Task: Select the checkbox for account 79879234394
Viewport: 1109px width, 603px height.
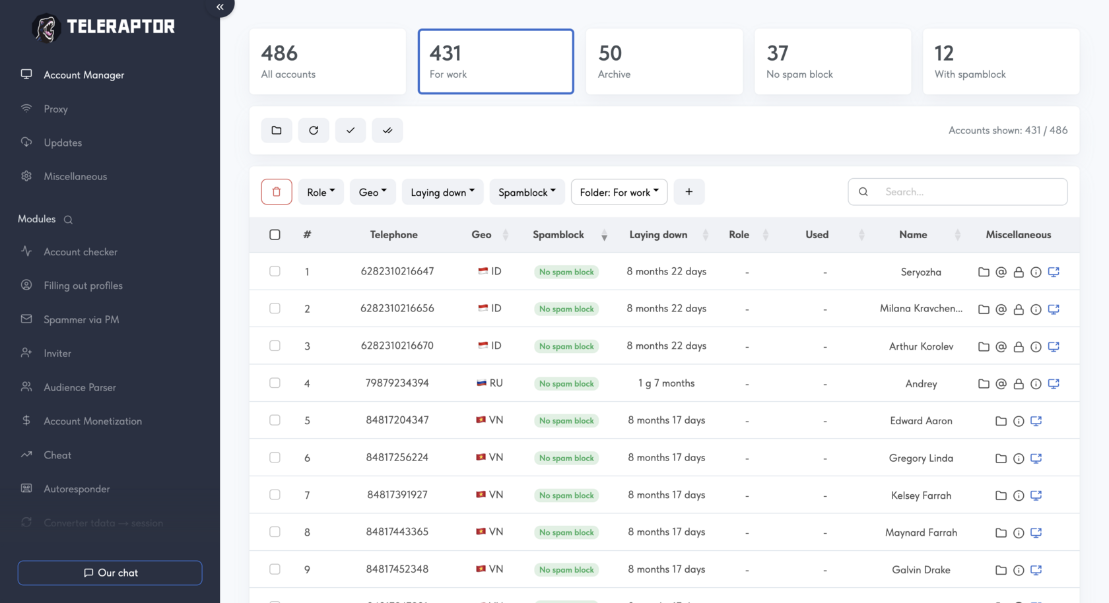Action: point(275,383)
